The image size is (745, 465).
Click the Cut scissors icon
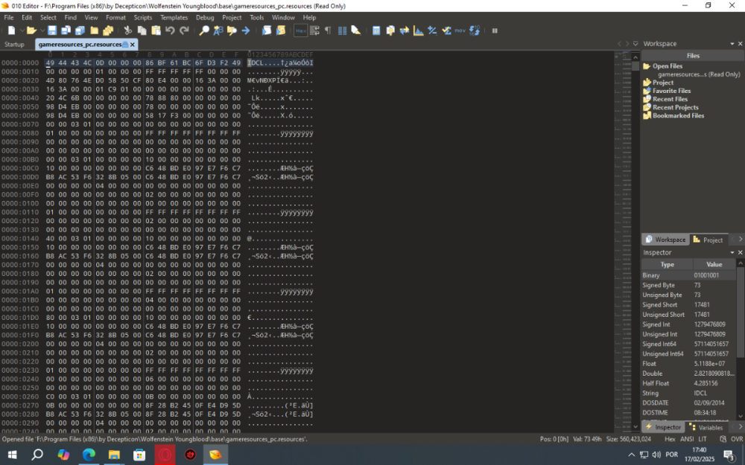(x=127, y=31)
